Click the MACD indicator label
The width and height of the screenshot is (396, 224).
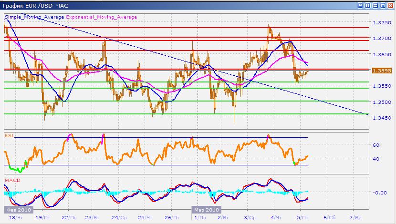(11, 181)
